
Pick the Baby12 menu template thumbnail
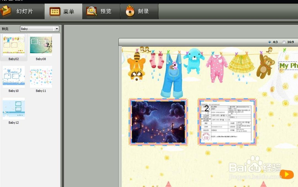click(x=14, y=109)
